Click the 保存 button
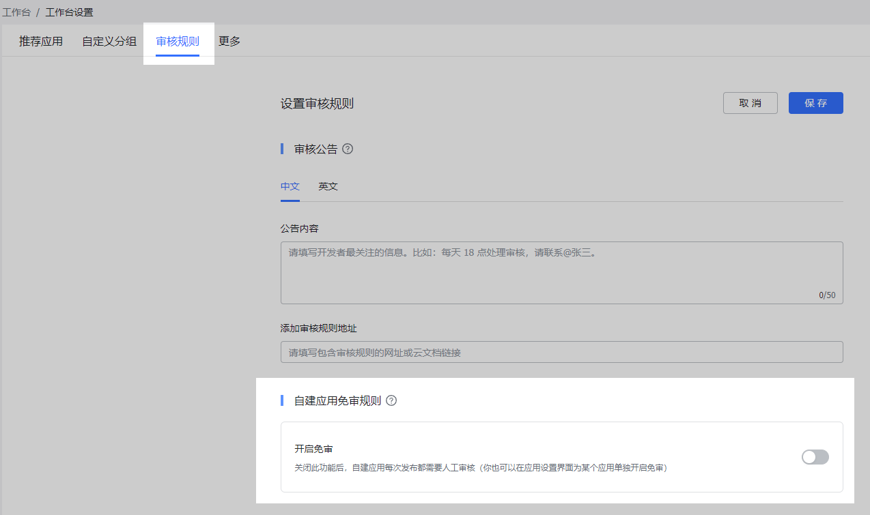 coord(816,103)
